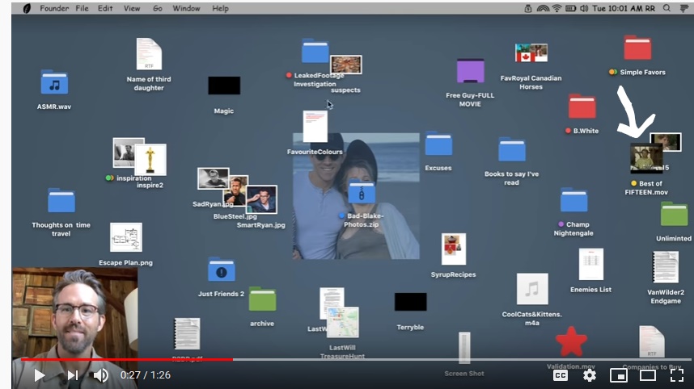Click the battery status icon

pyautogui.click(x=570, y=8)
